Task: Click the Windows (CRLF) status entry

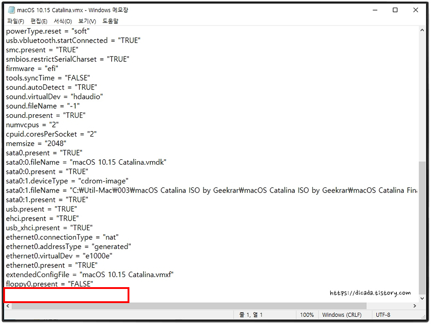Action: 342,314
